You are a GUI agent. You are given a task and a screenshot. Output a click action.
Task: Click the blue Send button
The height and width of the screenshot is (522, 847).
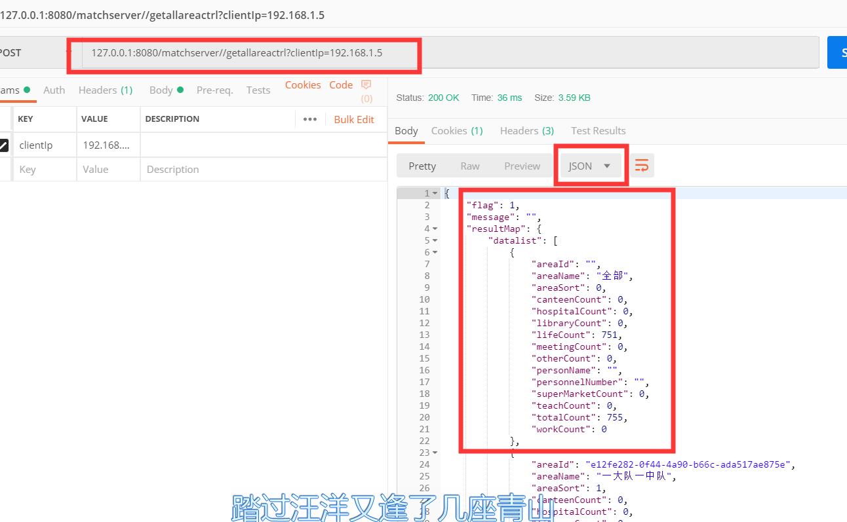(837, 52)
